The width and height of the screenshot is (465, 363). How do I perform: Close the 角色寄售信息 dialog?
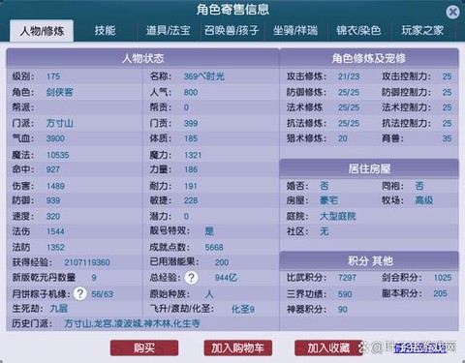pyautogui.click(x=452, y=13)
